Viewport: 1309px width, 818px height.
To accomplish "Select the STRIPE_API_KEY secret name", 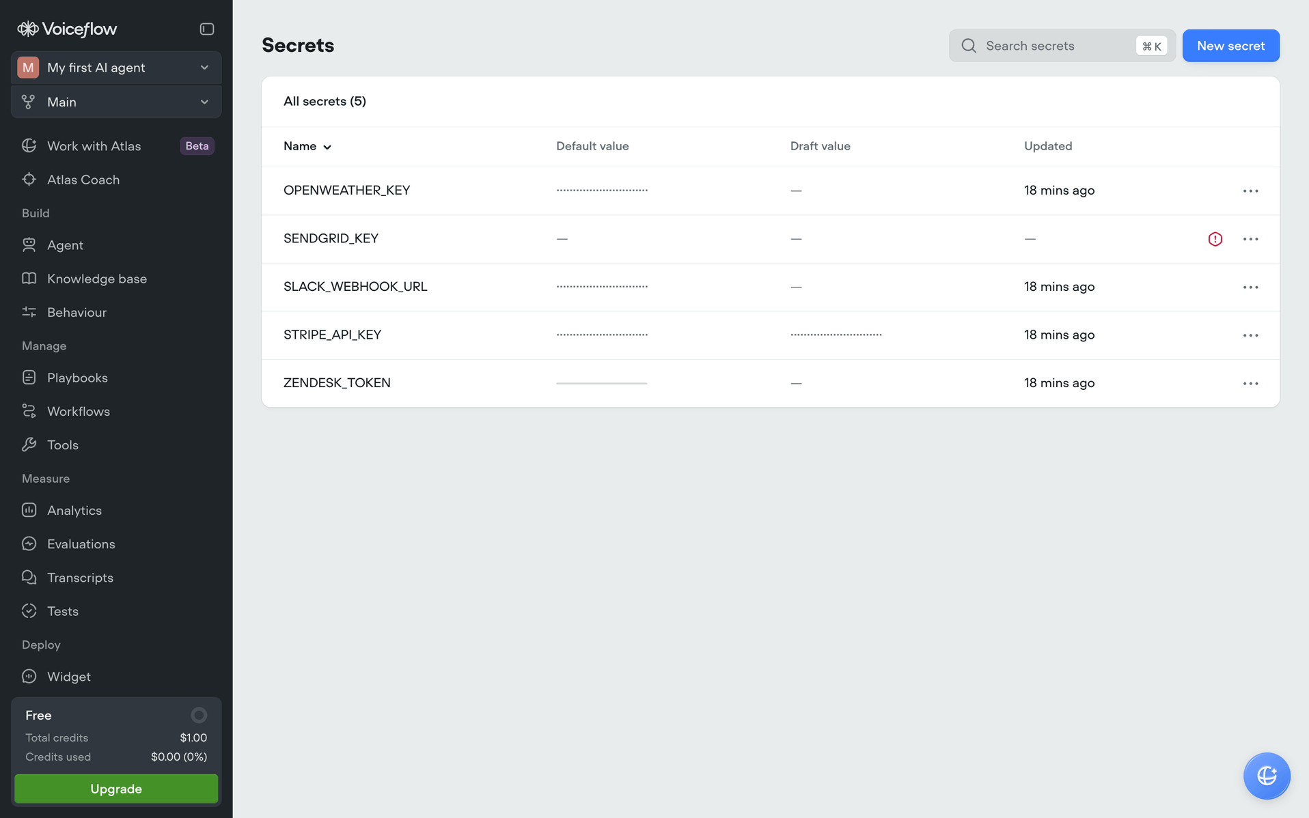I will click(x=332, y=335).
